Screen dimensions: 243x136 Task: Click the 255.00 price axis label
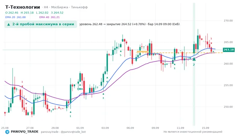pyautogui.click(x=228, y=85)
